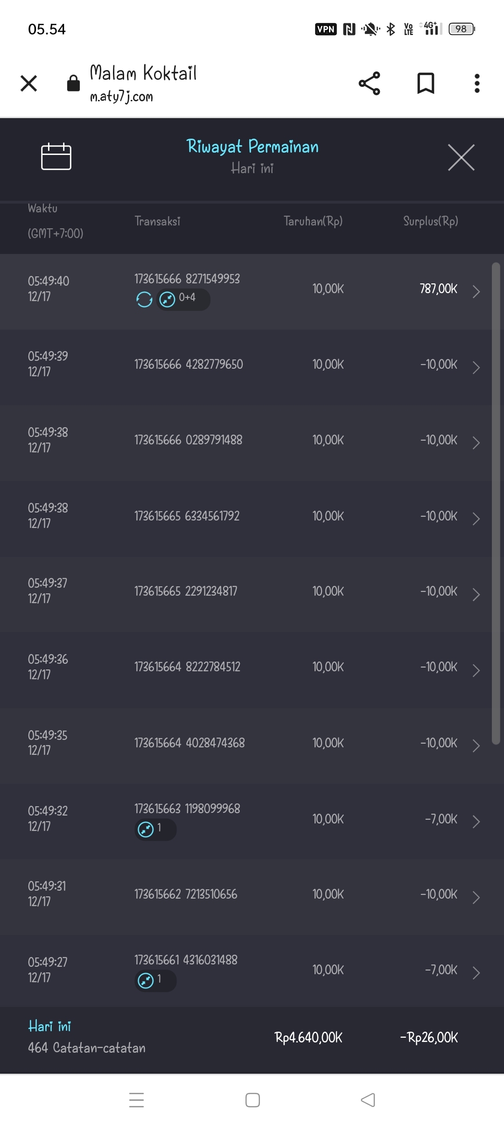Screen dimensions: 504x1126
Task: Click the free spin badge labeled 0+4
Action: click(183, 299)
